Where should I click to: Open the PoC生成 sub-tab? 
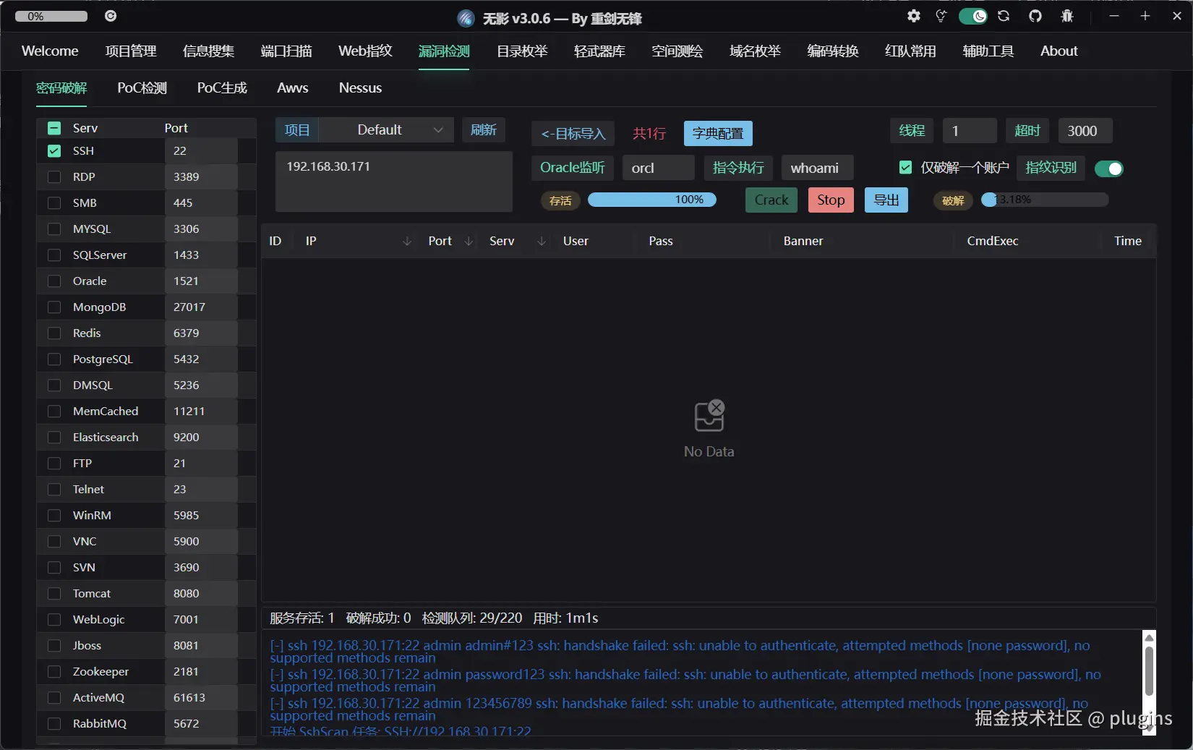tap(222, 88)
